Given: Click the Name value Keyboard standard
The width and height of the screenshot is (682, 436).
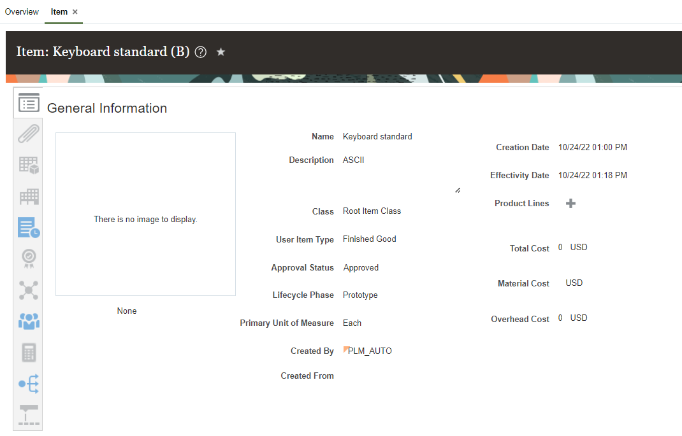Looking at the screenshot, I should tap(377, 136).
